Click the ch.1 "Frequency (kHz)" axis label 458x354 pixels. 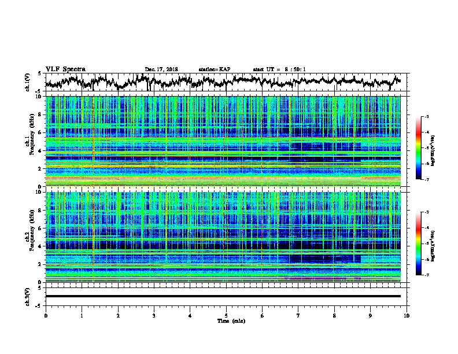click(32, 134)
